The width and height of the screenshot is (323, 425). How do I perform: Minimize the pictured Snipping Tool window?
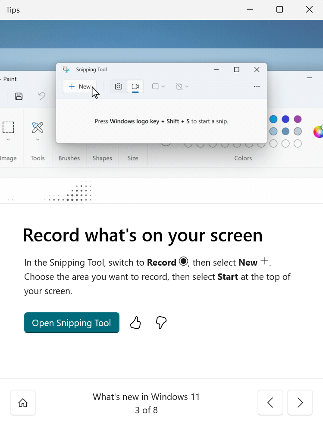coord(216,70)
